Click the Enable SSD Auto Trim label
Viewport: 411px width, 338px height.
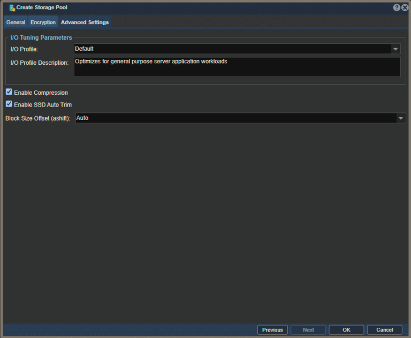pos(43,104)
